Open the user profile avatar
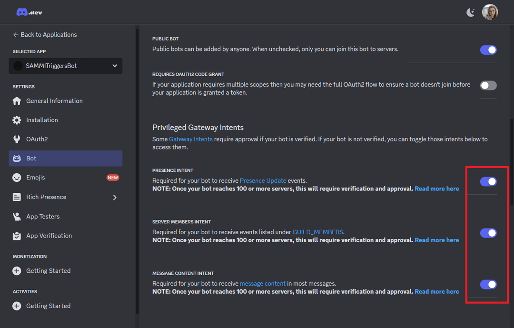 (x=490, y=12)
